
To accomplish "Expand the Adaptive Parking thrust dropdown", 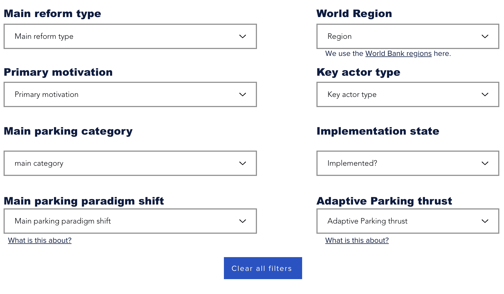I will (408, 221).
